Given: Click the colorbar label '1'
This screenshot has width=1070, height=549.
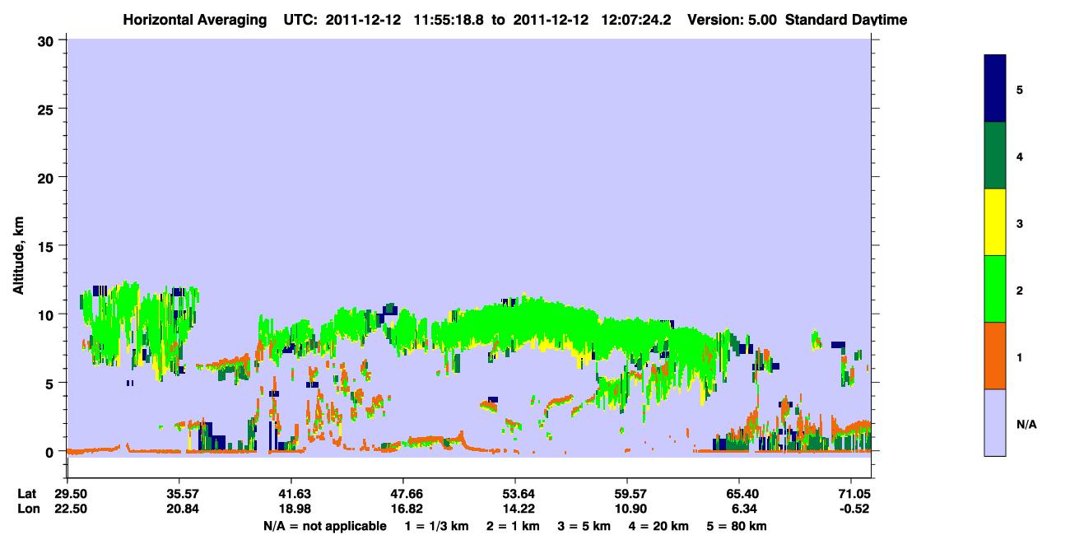Looking at the screenshot, I should (1020, 356).
